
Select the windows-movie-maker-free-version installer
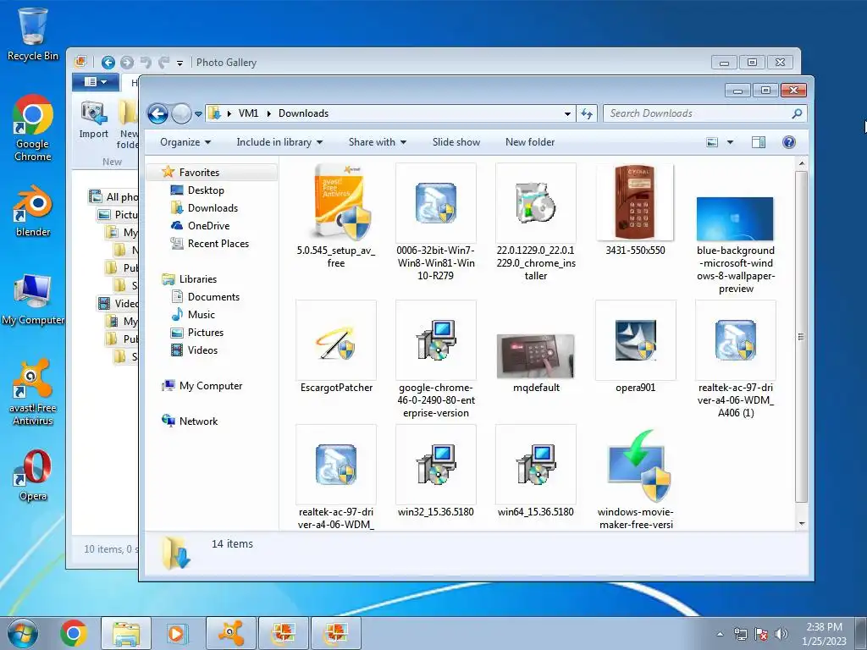[x=635, y=478]
